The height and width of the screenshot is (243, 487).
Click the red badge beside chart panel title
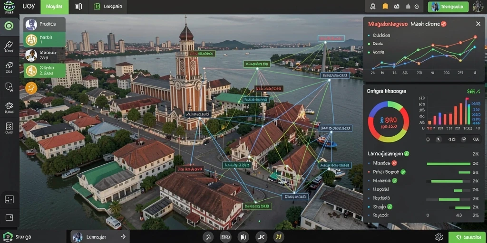coord(444,24)
